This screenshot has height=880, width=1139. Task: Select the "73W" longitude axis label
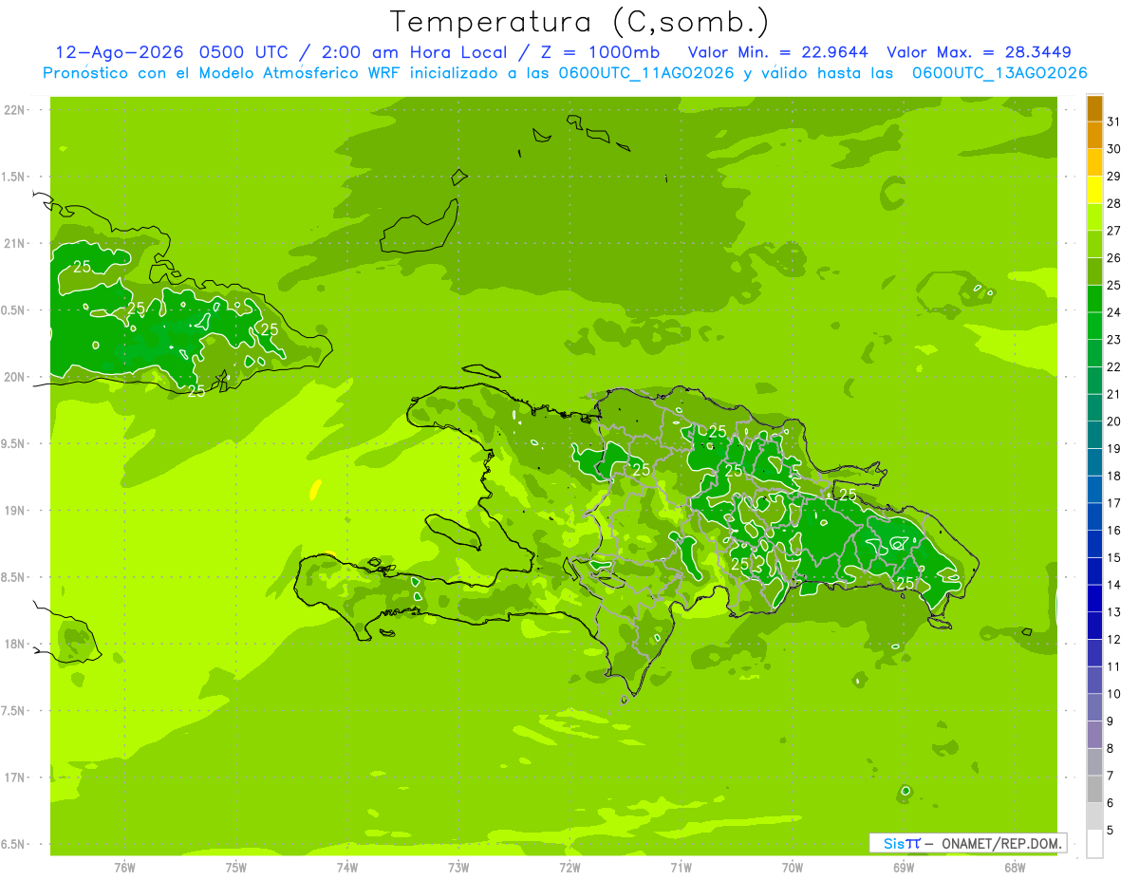(458, 867)
